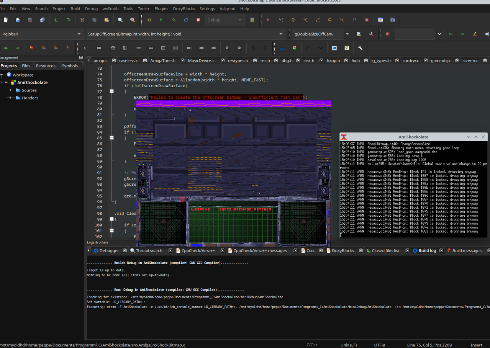Screen dimensions: 490x348
Task: Click the highlight marker pen icon
Action: 475,34
